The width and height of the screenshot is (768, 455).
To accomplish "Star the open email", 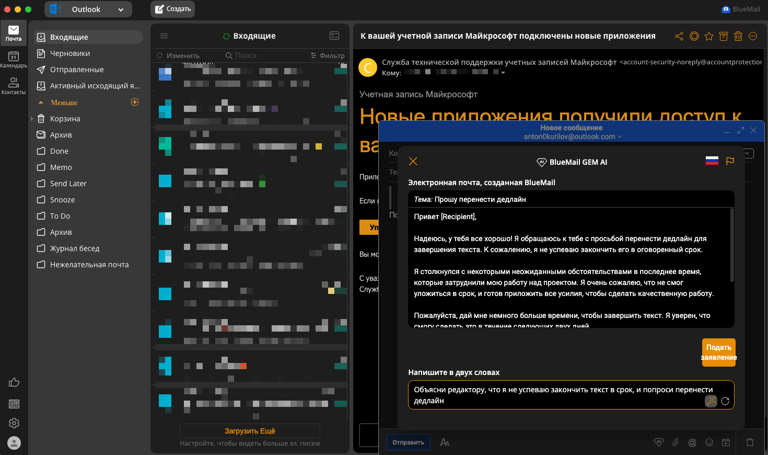I will (709, 36).
